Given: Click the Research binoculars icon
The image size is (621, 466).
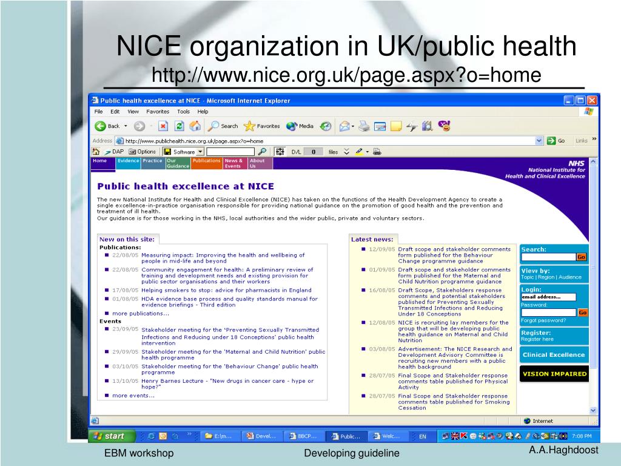Looking at the screenshot, I should click(x=428, y=126).
